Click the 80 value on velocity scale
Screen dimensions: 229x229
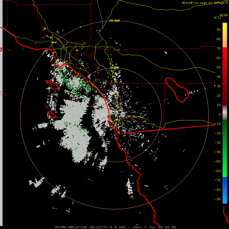pyautogui.click(x=219, y=39)
